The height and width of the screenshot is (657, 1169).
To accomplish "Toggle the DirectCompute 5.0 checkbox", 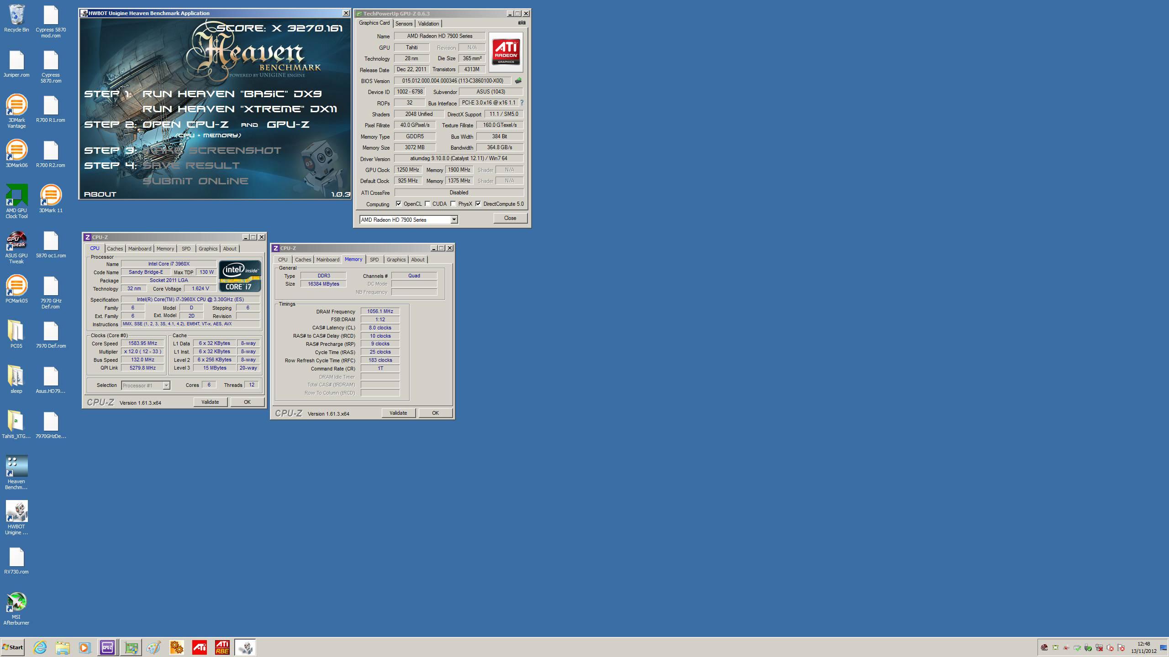I will pyautogui.click(x=478, y=204).
